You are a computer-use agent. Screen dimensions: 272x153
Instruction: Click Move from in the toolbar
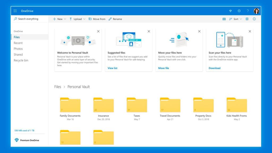click(x=97, y=19)
